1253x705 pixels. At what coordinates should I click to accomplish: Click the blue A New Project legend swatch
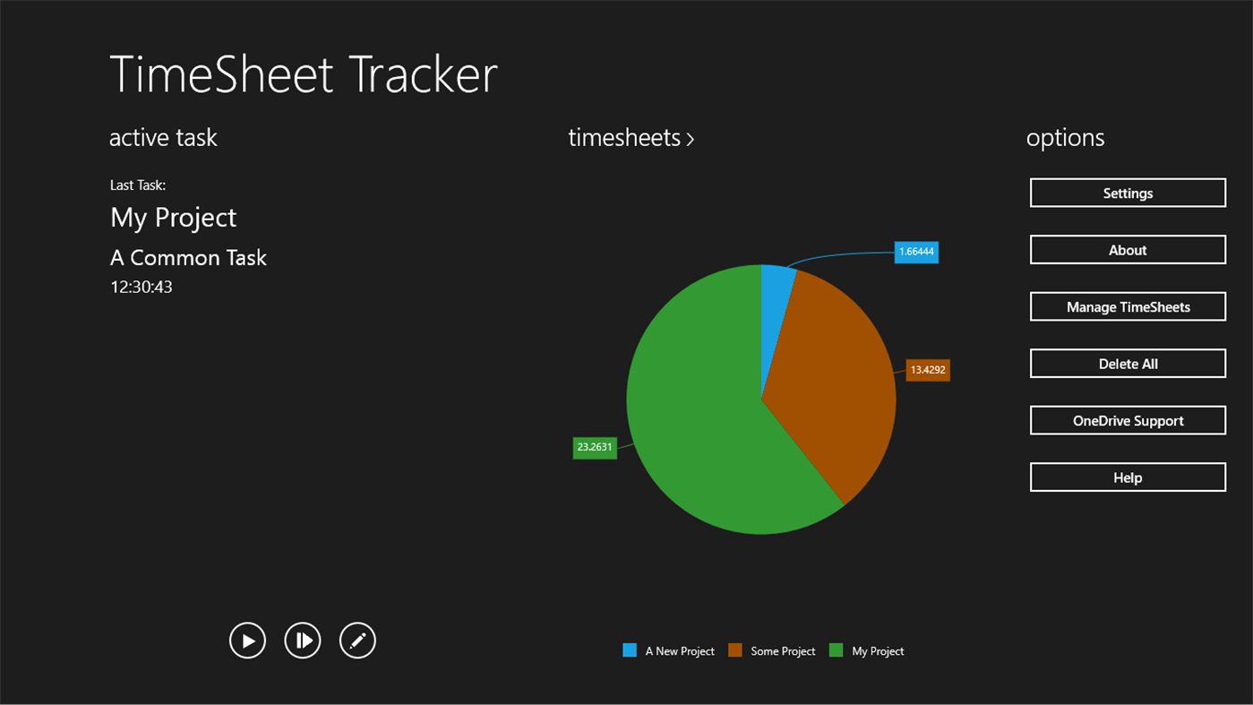pyautogui.click(x=630, y=650)
